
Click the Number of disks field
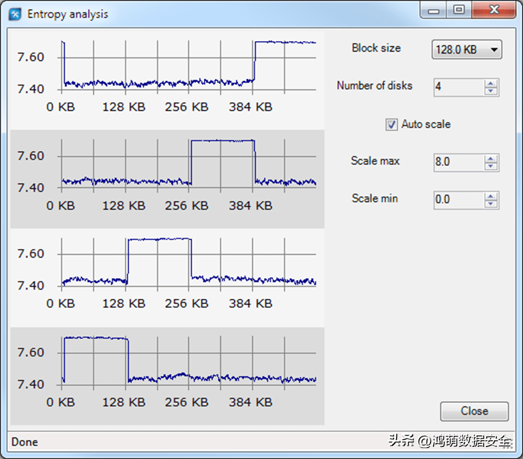(458, 87)
